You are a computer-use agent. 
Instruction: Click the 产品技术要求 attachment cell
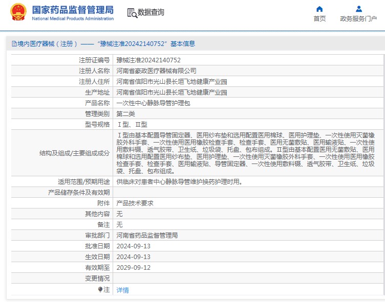pos(135,203)
